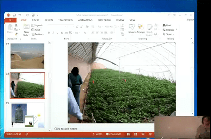Collapse the ribbon with the chevron
Image resolution: width=211 pixels, height=139 pixels.
point(191,39)
